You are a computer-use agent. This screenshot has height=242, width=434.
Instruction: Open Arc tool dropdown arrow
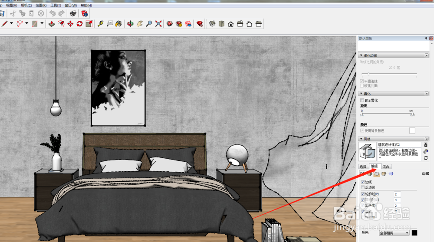click(26, 23)
